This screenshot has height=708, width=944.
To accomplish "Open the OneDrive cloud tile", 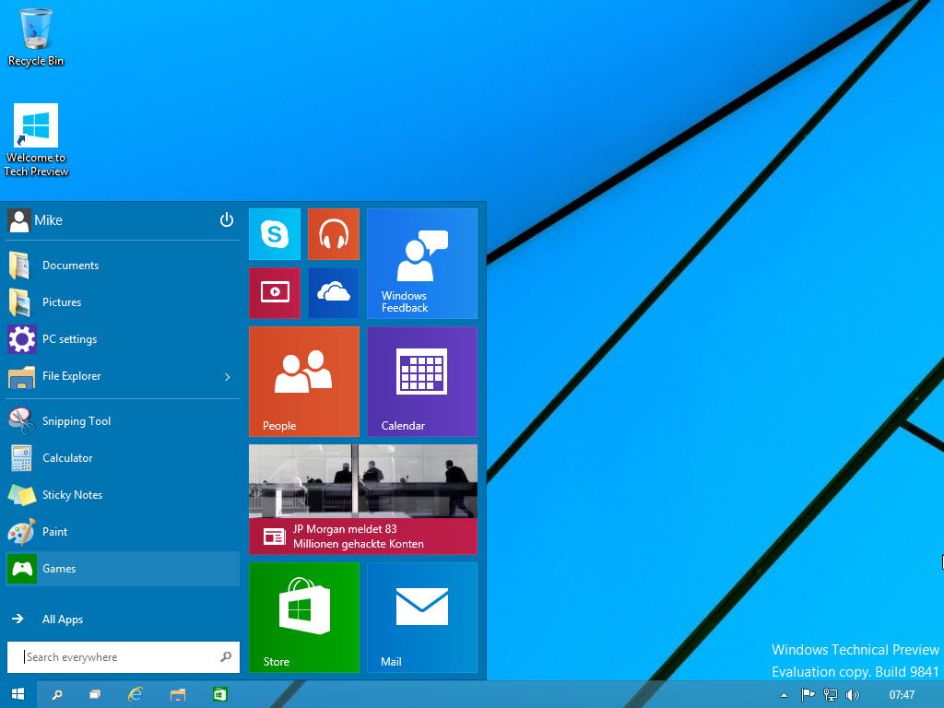I will pyautogui.click(x=334, y=292).
